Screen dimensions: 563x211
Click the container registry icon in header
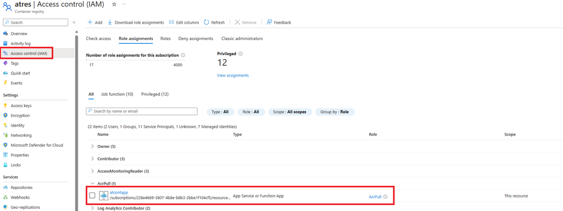pyautogui.click(x=7, y=6)
